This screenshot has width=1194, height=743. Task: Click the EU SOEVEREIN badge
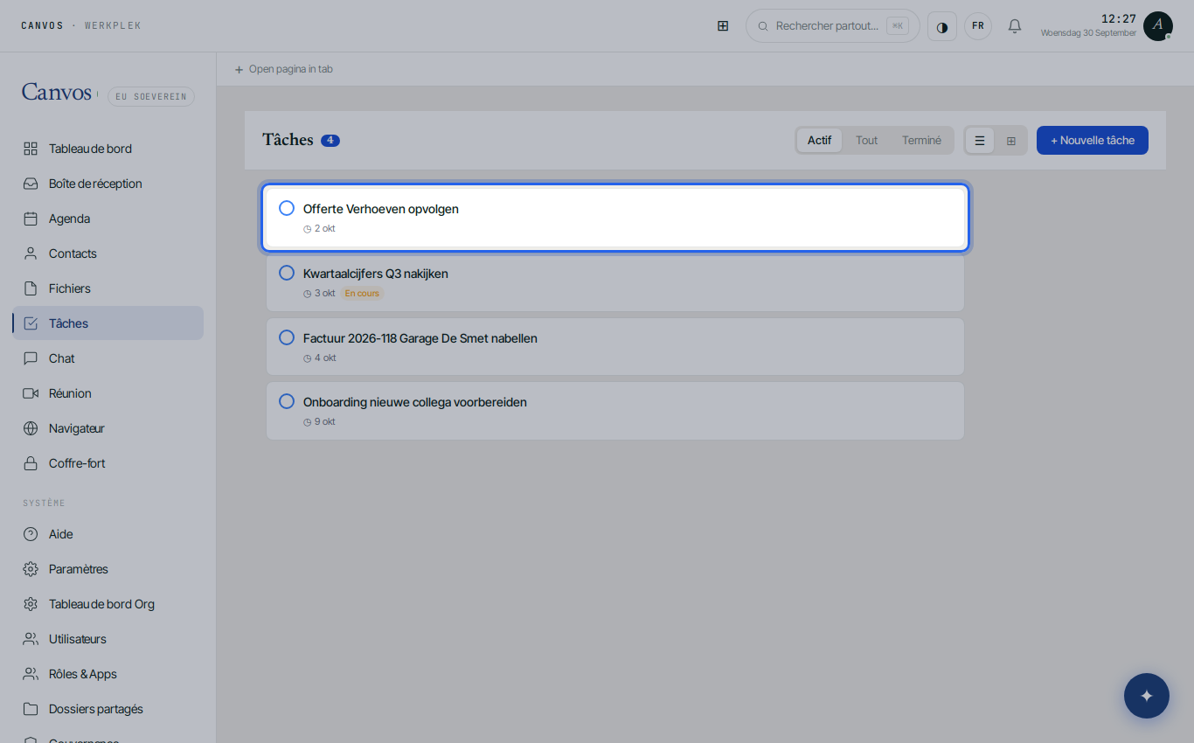point(151,97)
